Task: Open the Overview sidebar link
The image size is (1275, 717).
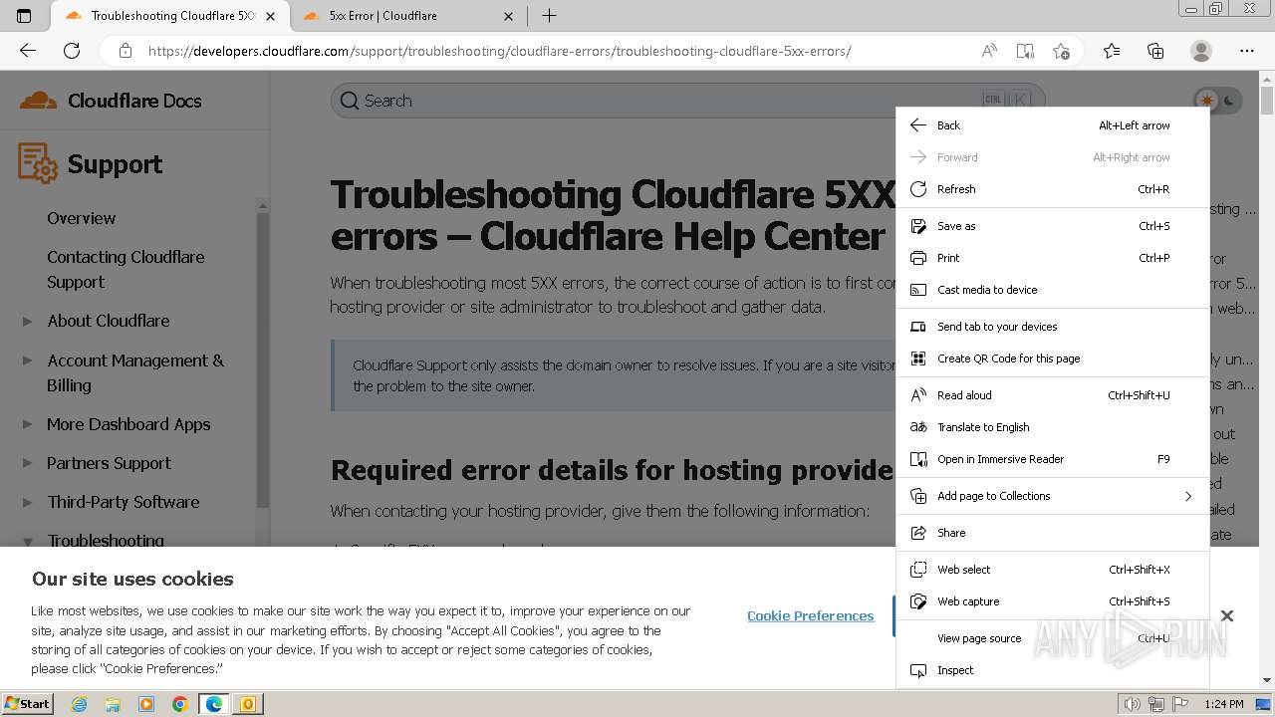Action: click(82, 218)
